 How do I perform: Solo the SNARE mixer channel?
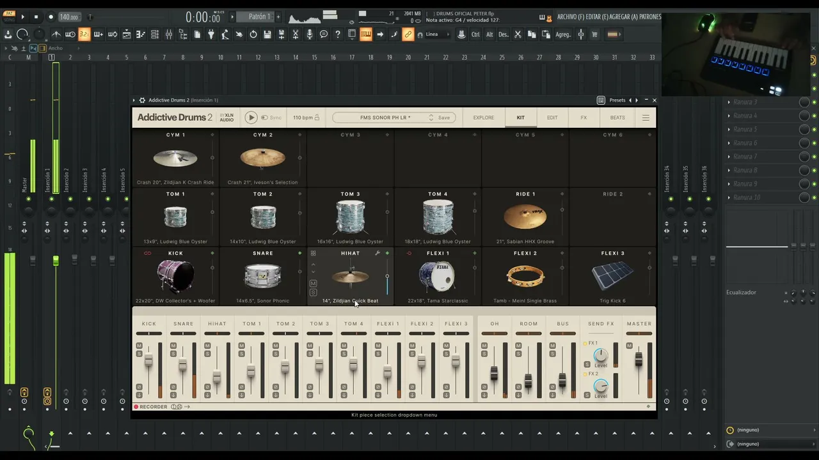point(173,353)
